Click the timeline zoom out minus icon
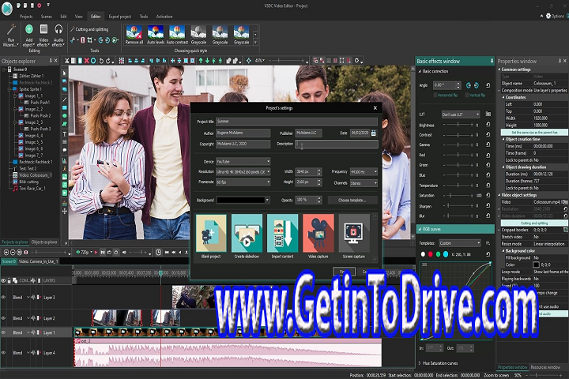 (13, 252)
